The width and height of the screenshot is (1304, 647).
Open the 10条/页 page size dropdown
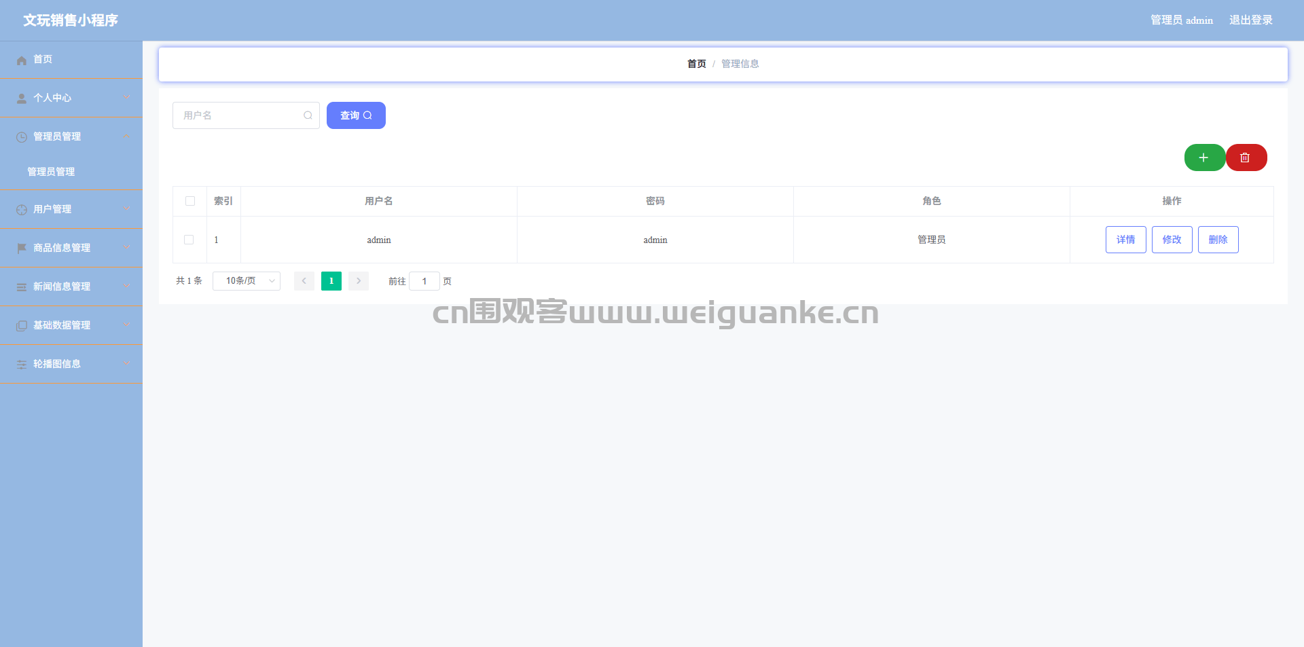pos(247,281)
